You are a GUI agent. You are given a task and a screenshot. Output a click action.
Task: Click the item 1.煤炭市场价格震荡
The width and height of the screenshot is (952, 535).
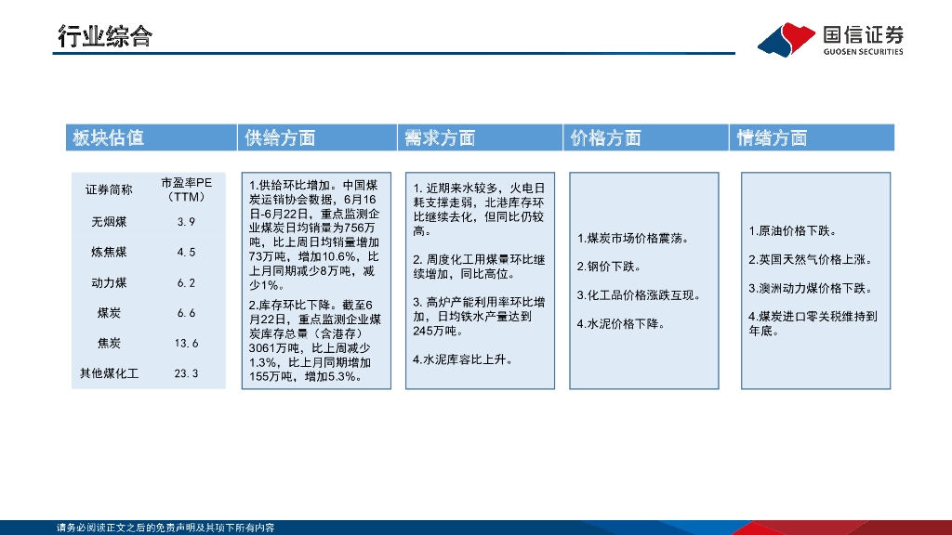point(634,239)
